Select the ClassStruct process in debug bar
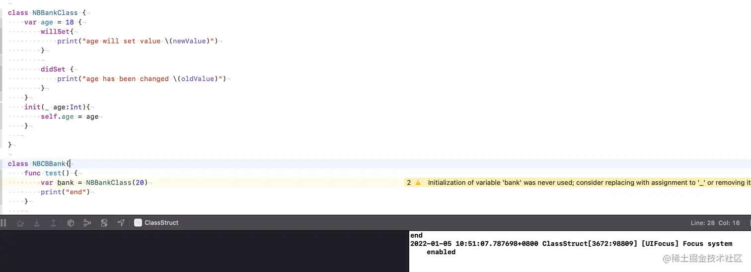751x272 pixels. pos(156,223)
